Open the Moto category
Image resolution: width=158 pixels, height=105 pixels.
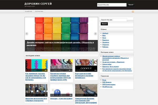click(104, 36)
